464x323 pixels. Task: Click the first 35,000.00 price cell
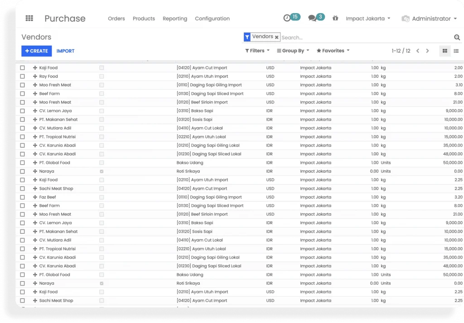click(453, 146)
